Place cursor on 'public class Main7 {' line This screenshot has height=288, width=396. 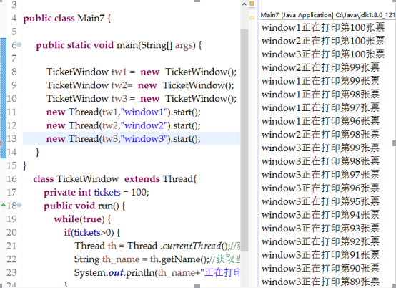point(67,18)
